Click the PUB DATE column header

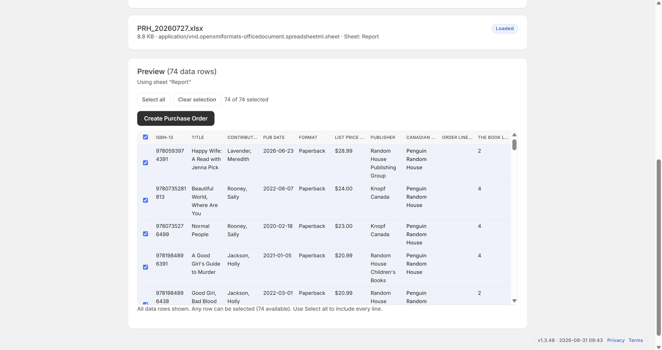pyautogui.click(x=274, y=137)
